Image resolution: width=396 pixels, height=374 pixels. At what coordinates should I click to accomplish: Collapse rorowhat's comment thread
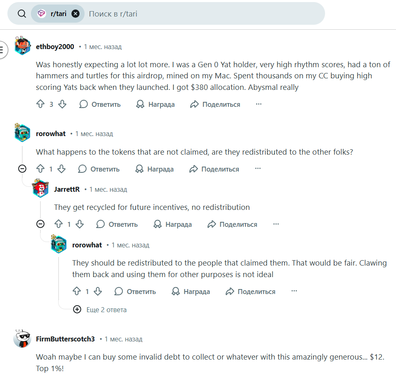[22, 169]
